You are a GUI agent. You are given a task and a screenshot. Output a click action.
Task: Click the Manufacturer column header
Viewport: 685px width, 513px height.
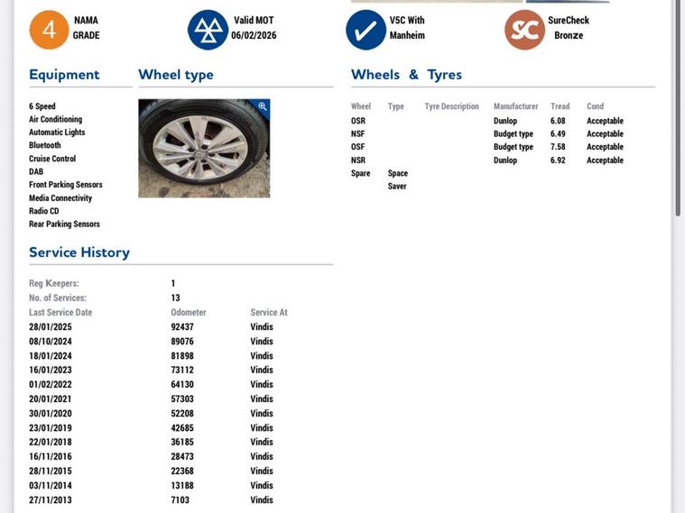click(x=515, y=106)
